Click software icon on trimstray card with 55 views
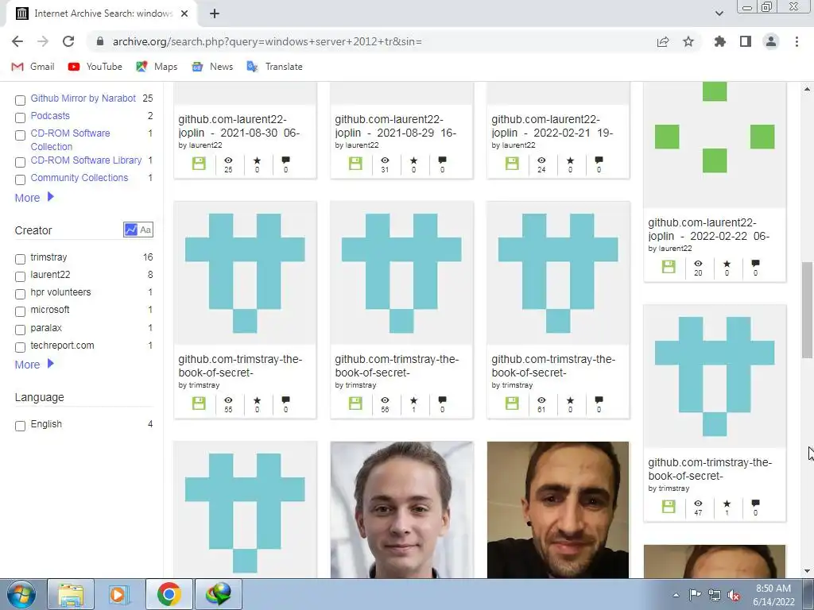Screen dimensions: 814x610 click(199, 403)
